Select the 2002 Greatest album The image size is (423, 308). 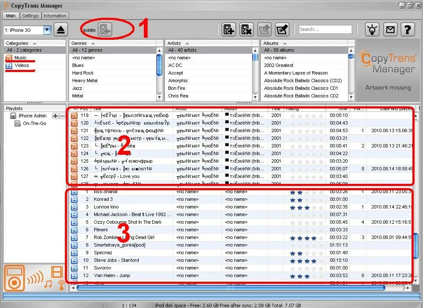(x=305, y=66)
